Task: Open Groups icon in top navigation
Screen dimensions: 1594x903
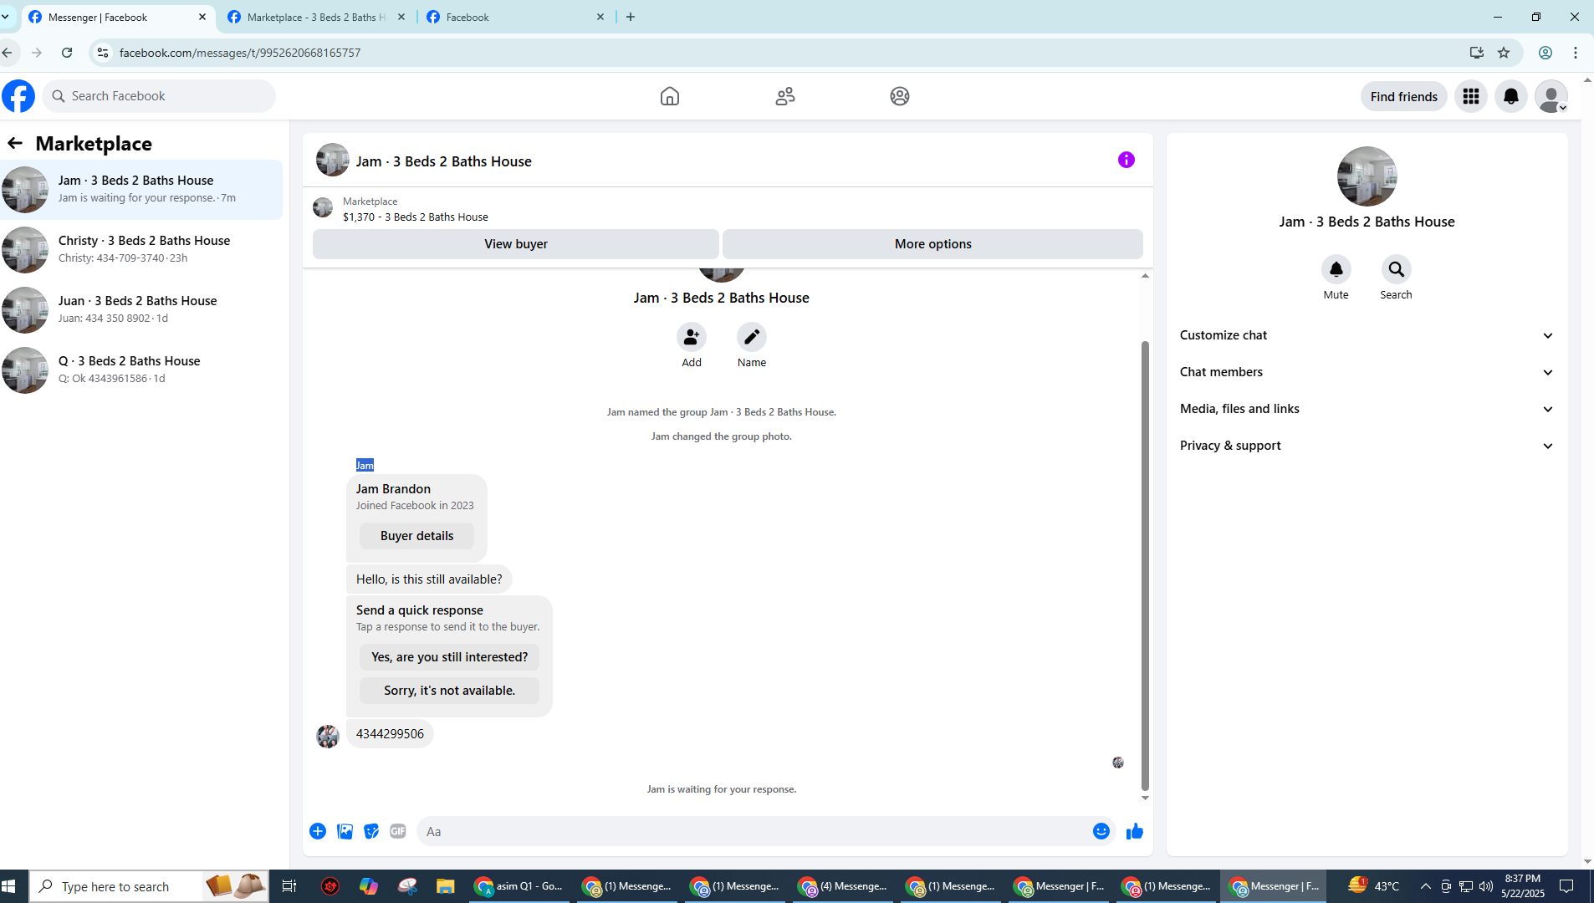Action: 899,96
